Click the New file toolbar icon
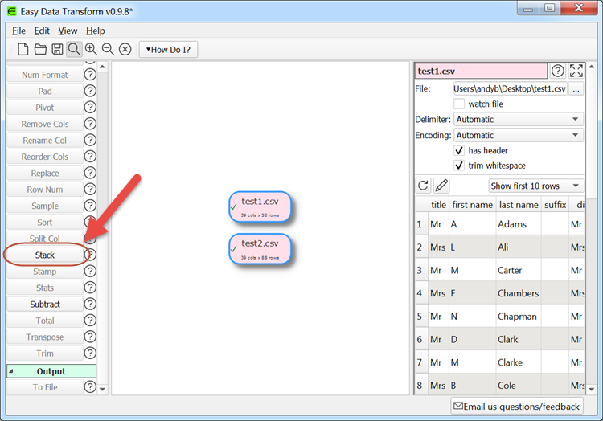 [x=23, y=49]
